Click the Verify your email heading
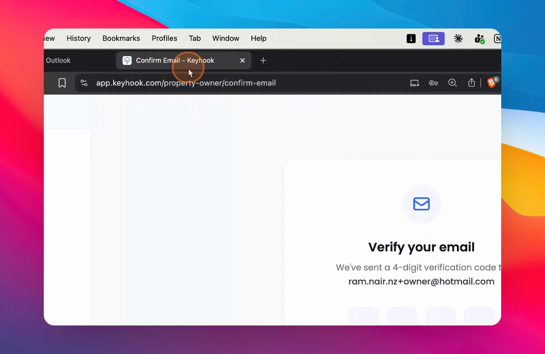Screen dimensions: 545x354 pos(421,247)
